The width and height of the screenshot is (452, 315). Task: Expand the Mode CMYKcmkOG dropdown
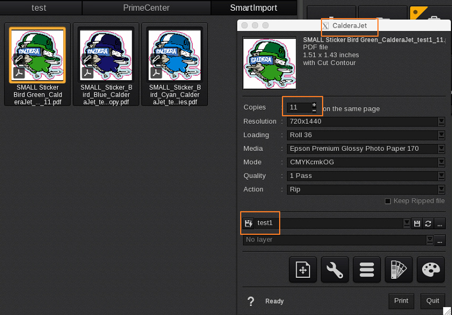441,162
